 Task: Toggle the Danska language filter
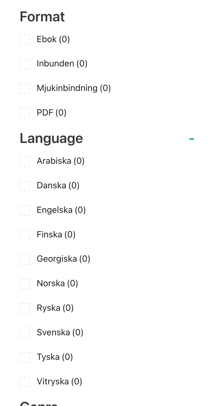tap(25, 186)
